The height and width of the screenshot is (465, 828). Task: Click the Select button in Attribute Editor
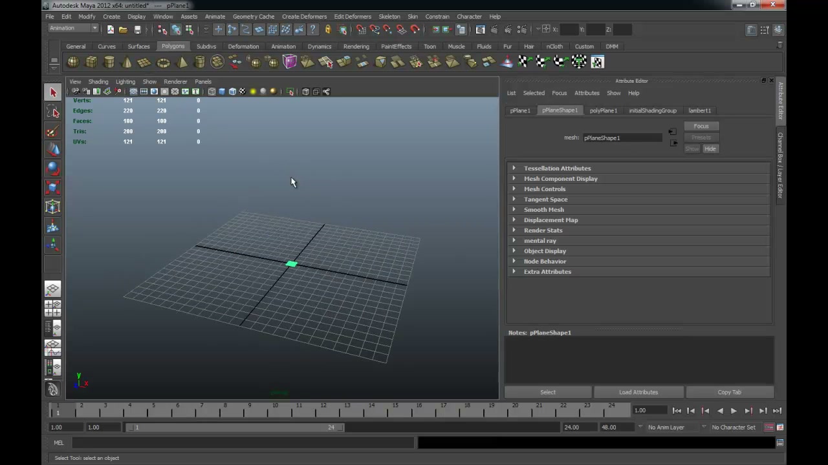548,392
